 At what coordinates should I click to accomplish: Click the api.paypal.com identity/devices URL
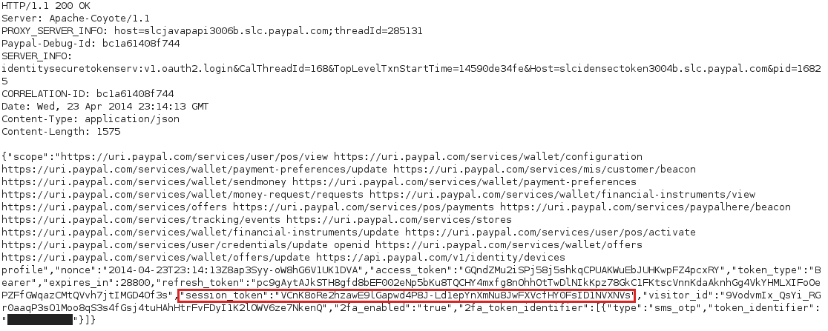pyautogui.click(x=441, y=257)
